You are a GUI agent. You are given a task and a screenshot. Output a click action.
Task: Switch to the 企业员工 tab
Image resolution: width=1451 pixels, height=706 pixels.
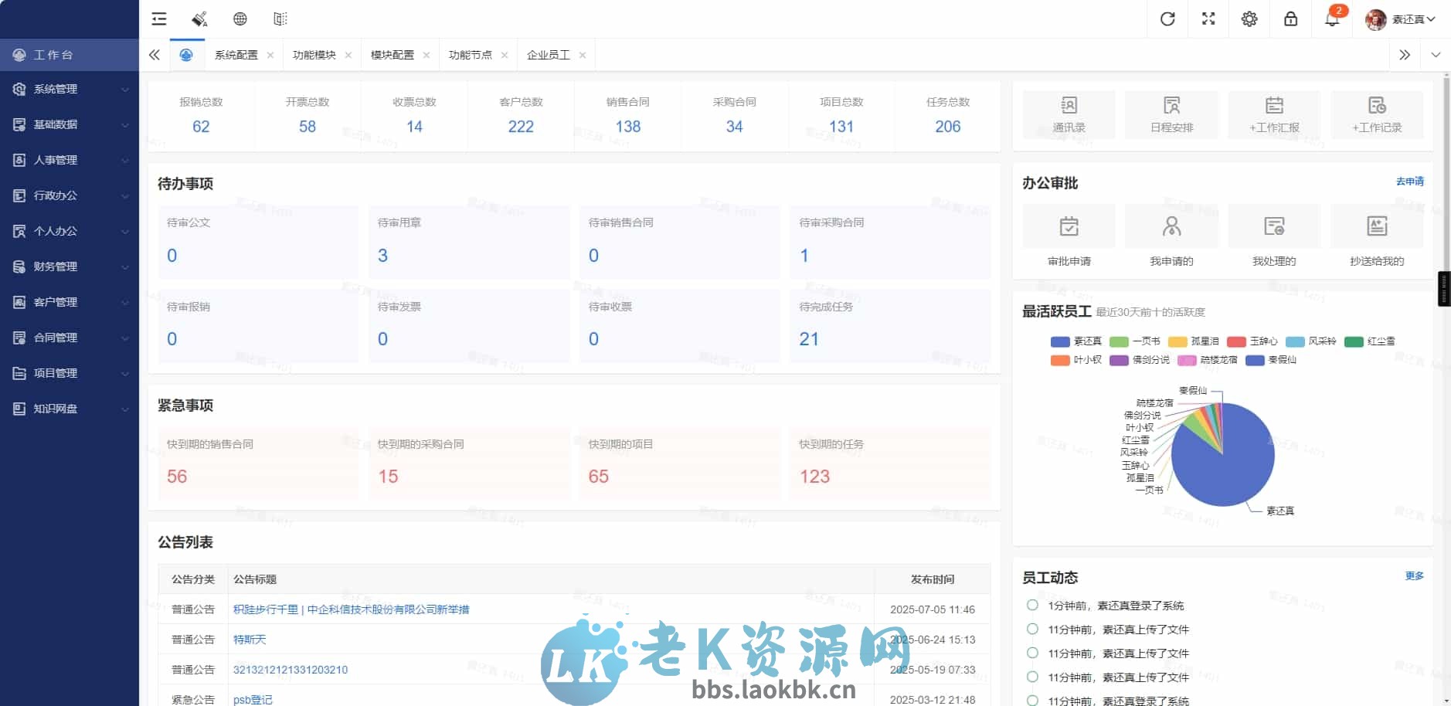(x=549, y=55)
